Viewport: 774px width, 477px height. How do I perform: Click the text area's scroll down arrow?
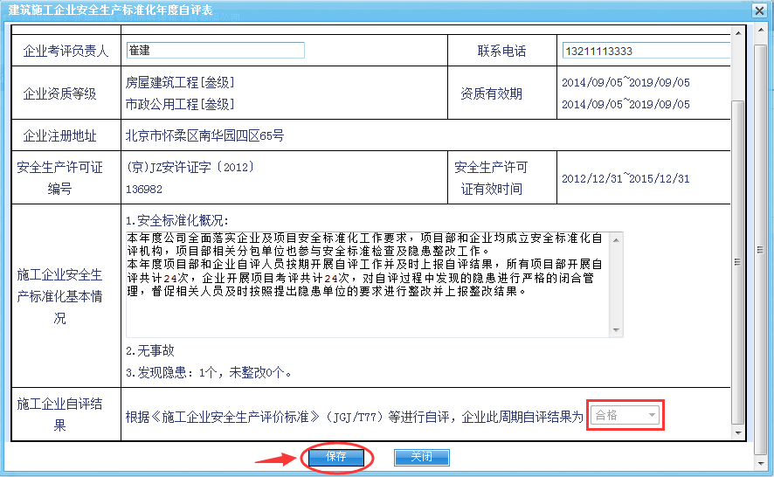[x=617, y=330]
